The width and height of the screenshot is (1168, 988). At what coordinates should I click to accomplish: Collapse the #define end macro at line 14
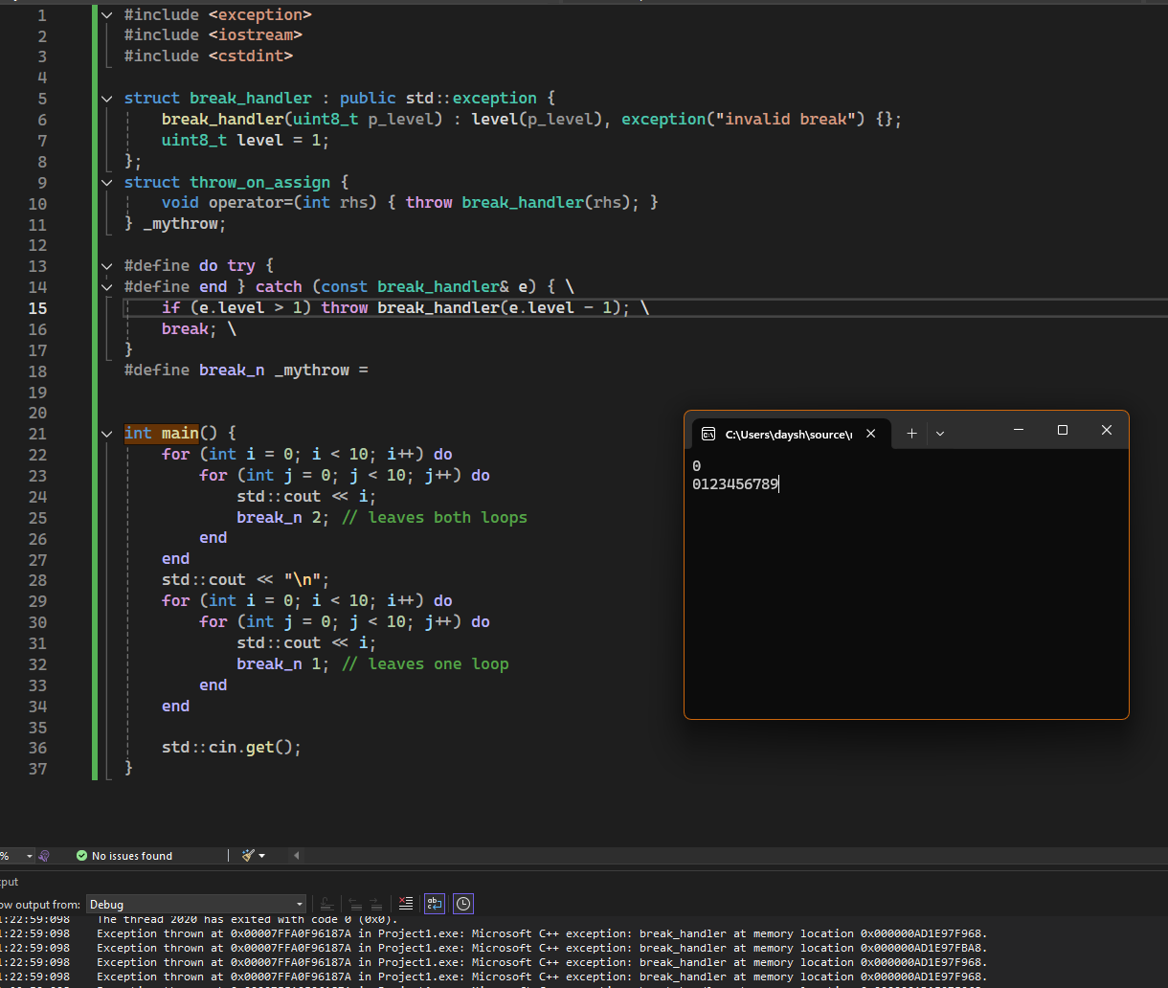tap(106, 287)
